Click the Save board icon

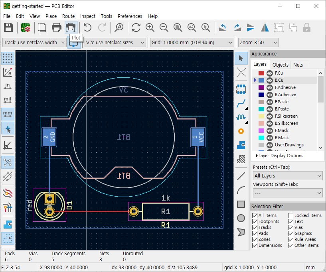click(8, 28)
